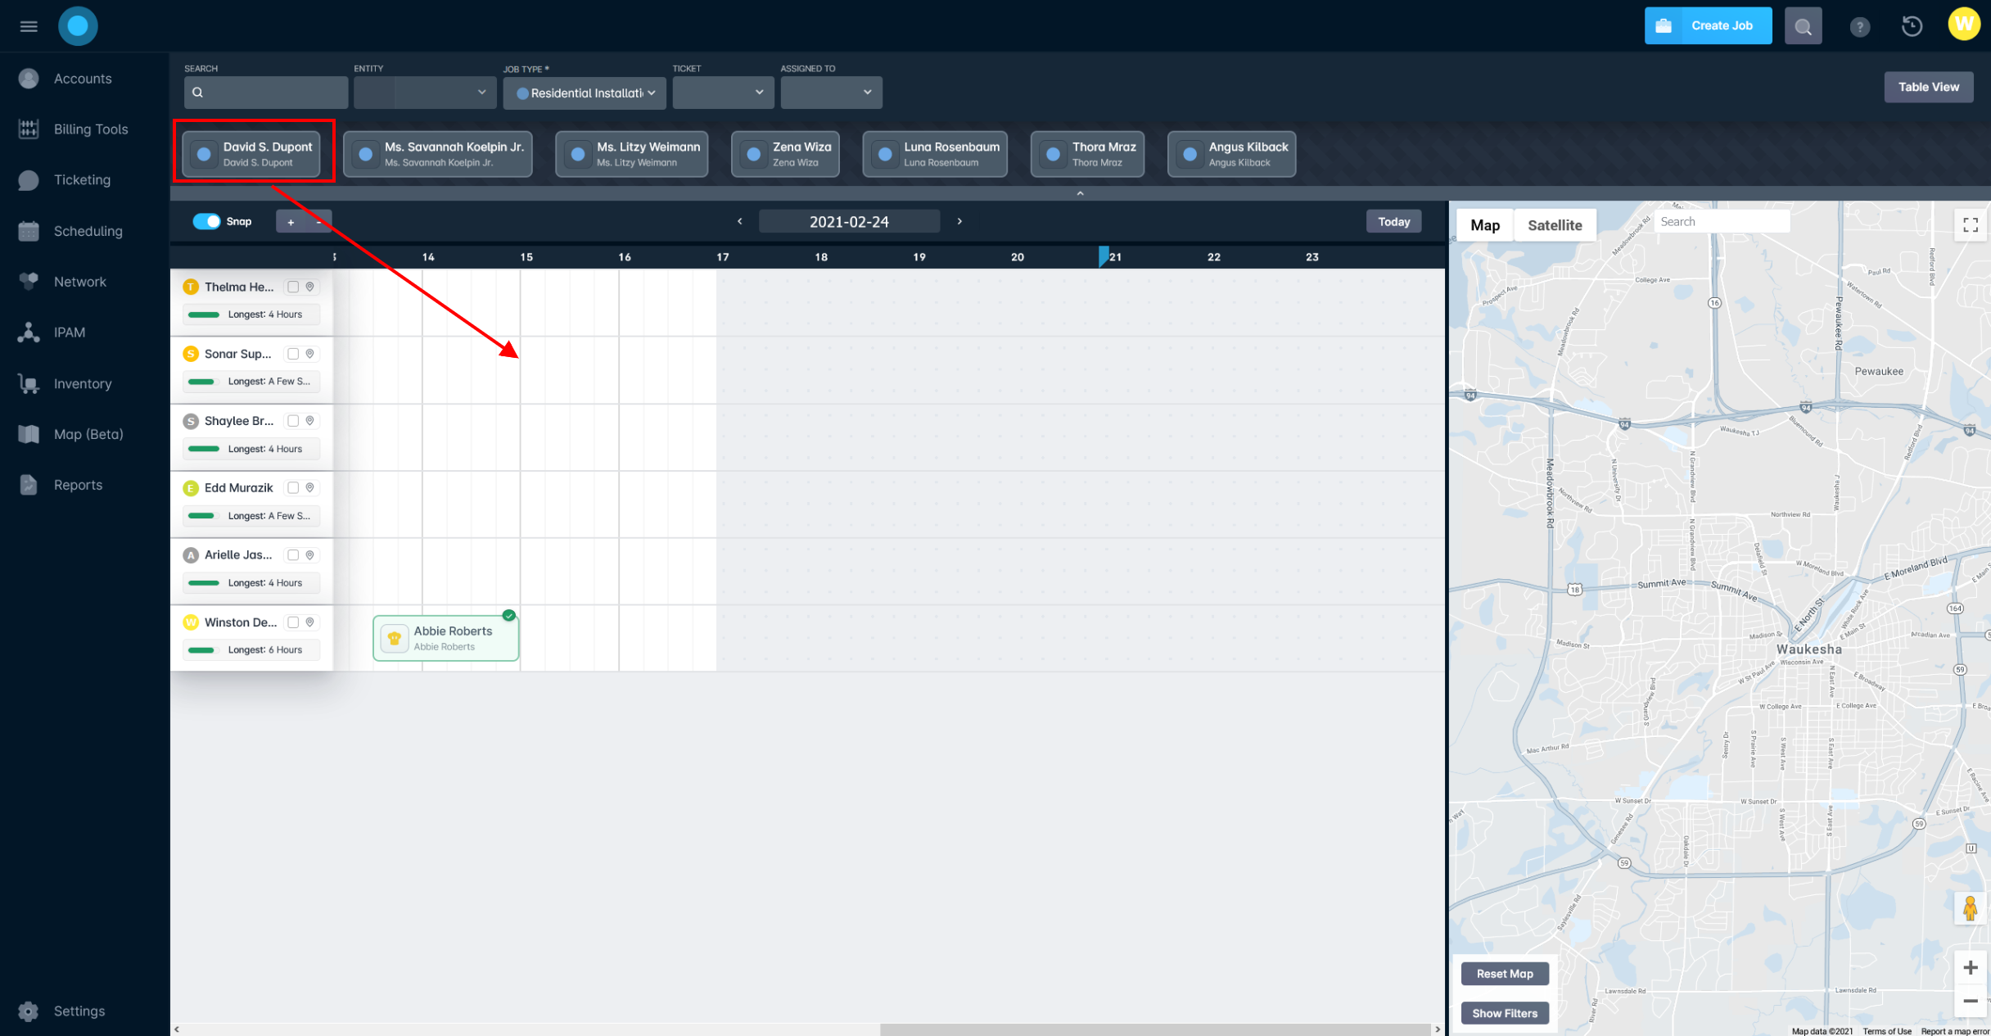The height and width of the screenshot is (1036, 1991).
Task: Click the Accounts icon in the sidebar
Action: tap(29, 79)
